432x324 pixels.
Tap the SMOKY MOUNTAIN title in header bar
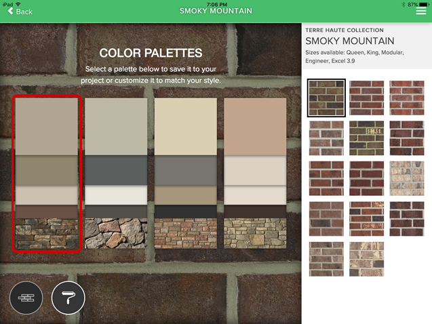coord(216,11)
